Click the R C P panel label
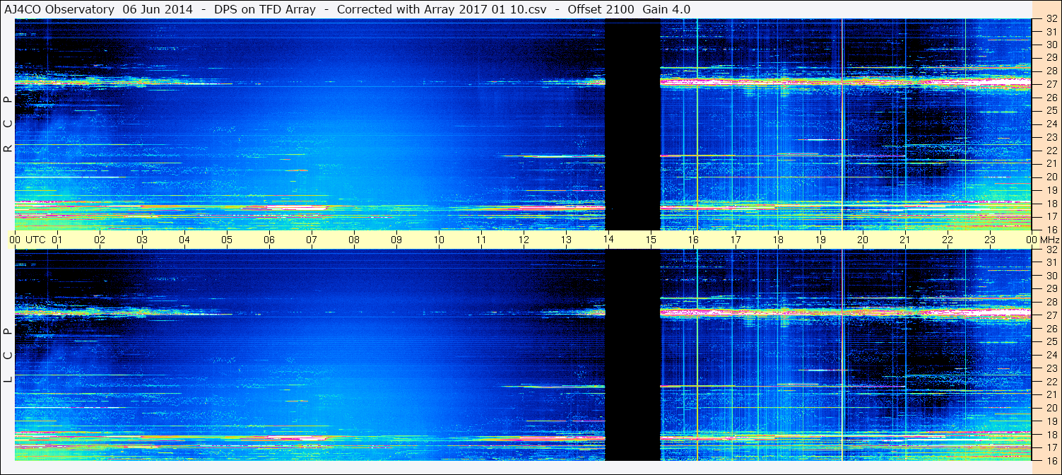This screenshot has height=475, width=1062. click(x=8, y=124)
